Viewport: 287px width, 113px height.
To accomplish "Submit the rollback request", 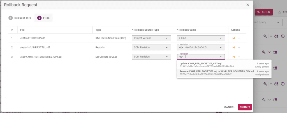I will pos(245,107).
